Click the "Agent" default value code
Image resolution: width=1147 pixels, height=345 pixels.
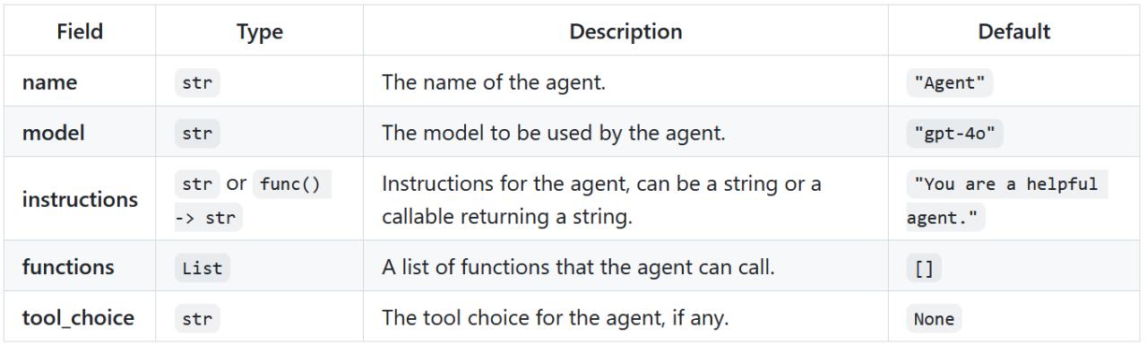tap(949, 84)
